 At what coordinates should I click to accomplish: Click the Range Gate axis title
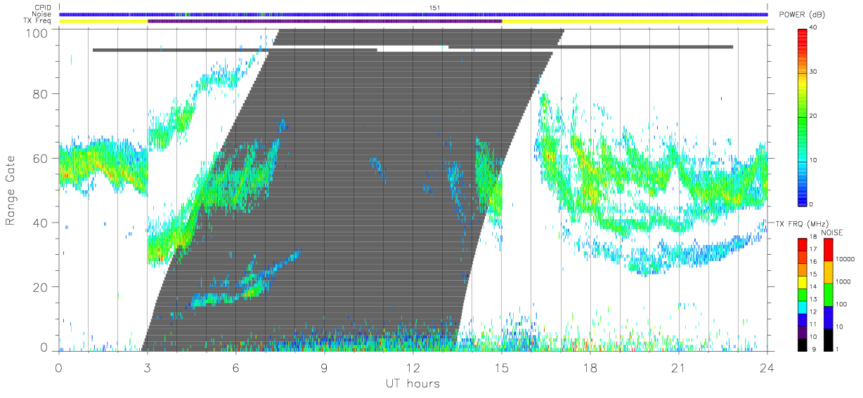click(x=11, y=191)
